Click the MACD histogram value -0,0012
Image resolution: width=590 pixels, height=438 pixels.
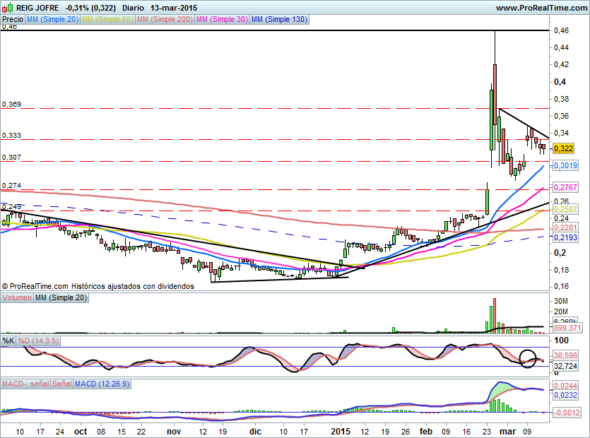(x=567, y=413)
